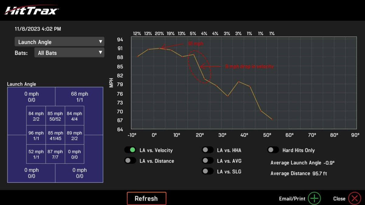
Task: Select the 96 mph 1/1 zone cell
Action: click(36, 135)
